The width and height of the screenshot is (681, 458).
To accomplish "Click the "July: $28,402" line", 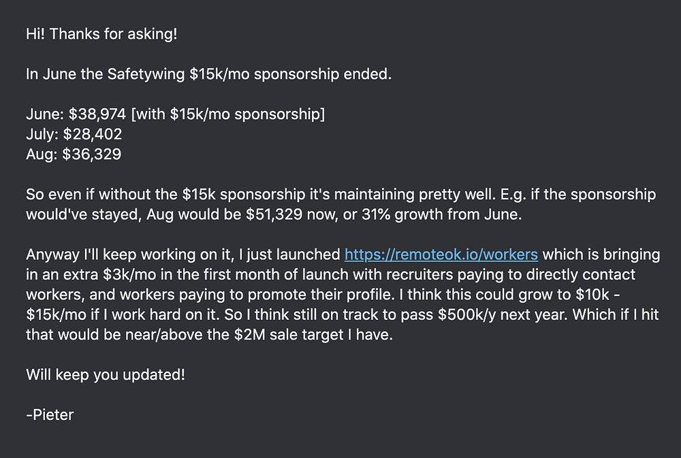I will point(74,134).
